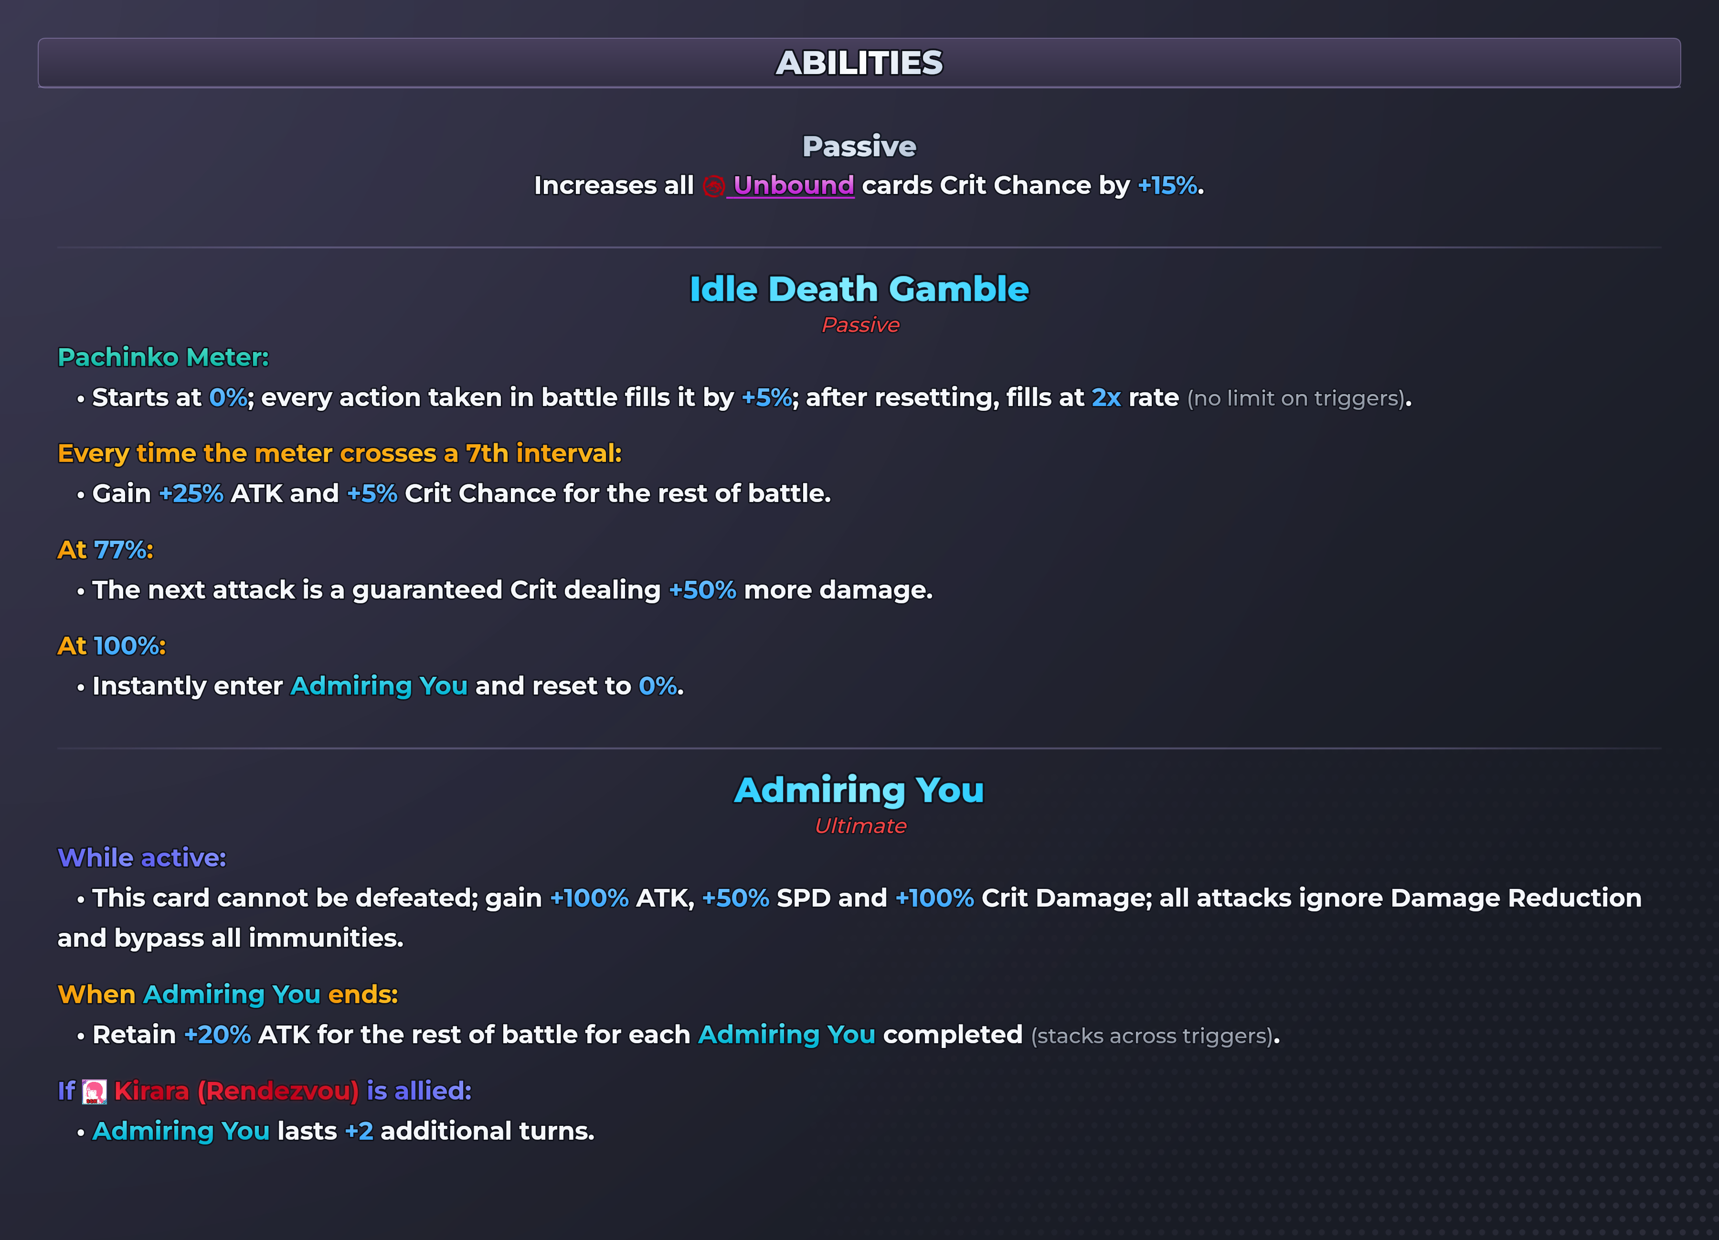Click 'When Admiring You ends:' label
This screenshot has height=1240, width=1719.
pyautogui.click(x=227, y=994)
